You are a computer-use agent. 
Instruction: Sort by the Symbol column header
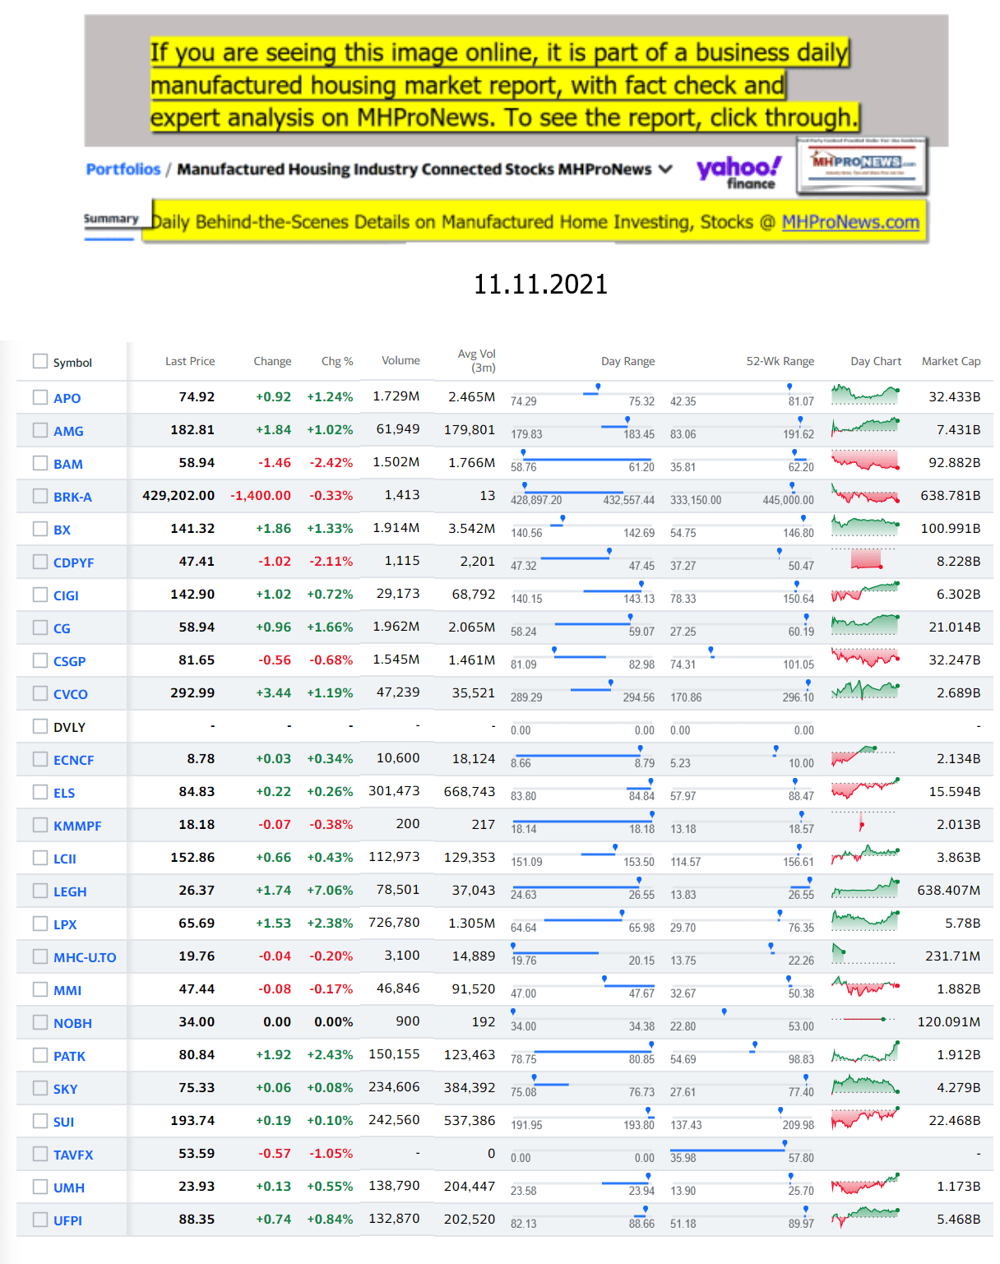(x=72, y=363)
